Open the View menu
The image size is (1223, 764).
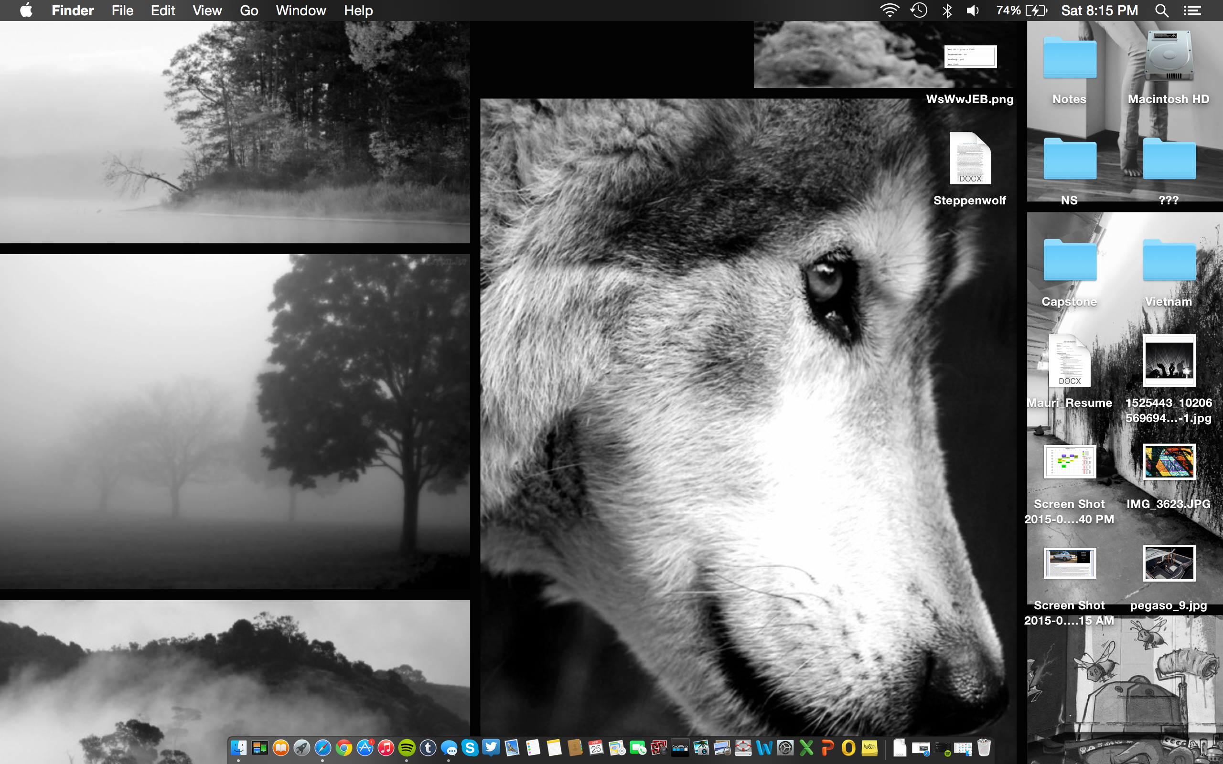(x=207, y=10)
